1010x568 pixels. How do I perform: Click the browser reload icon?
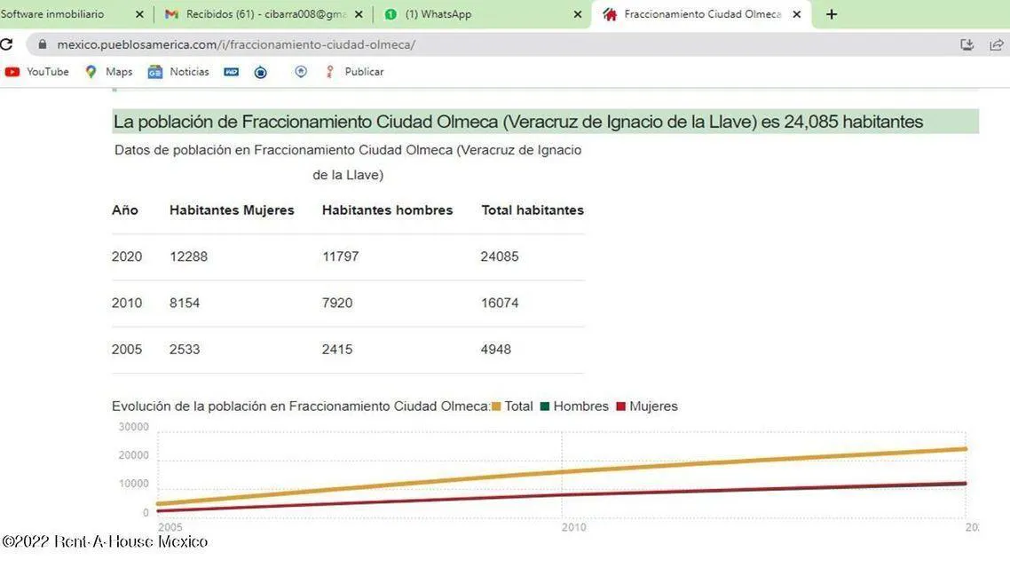6,44
